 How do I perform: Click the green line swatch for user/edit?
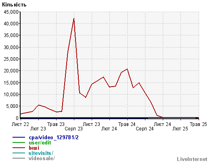[x=19, y=142]
